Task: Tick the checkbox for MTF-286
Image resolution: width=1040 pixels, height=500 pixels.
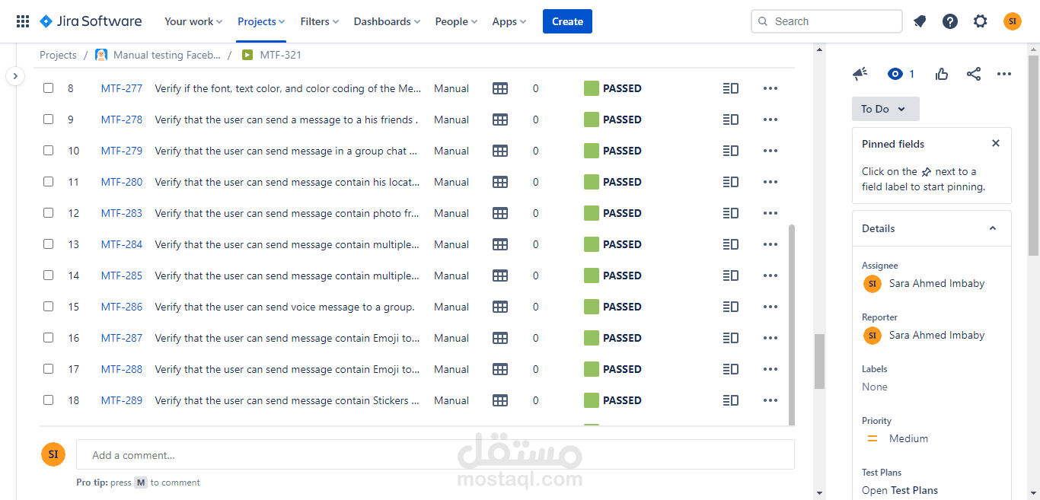Action: click(48, 307)
